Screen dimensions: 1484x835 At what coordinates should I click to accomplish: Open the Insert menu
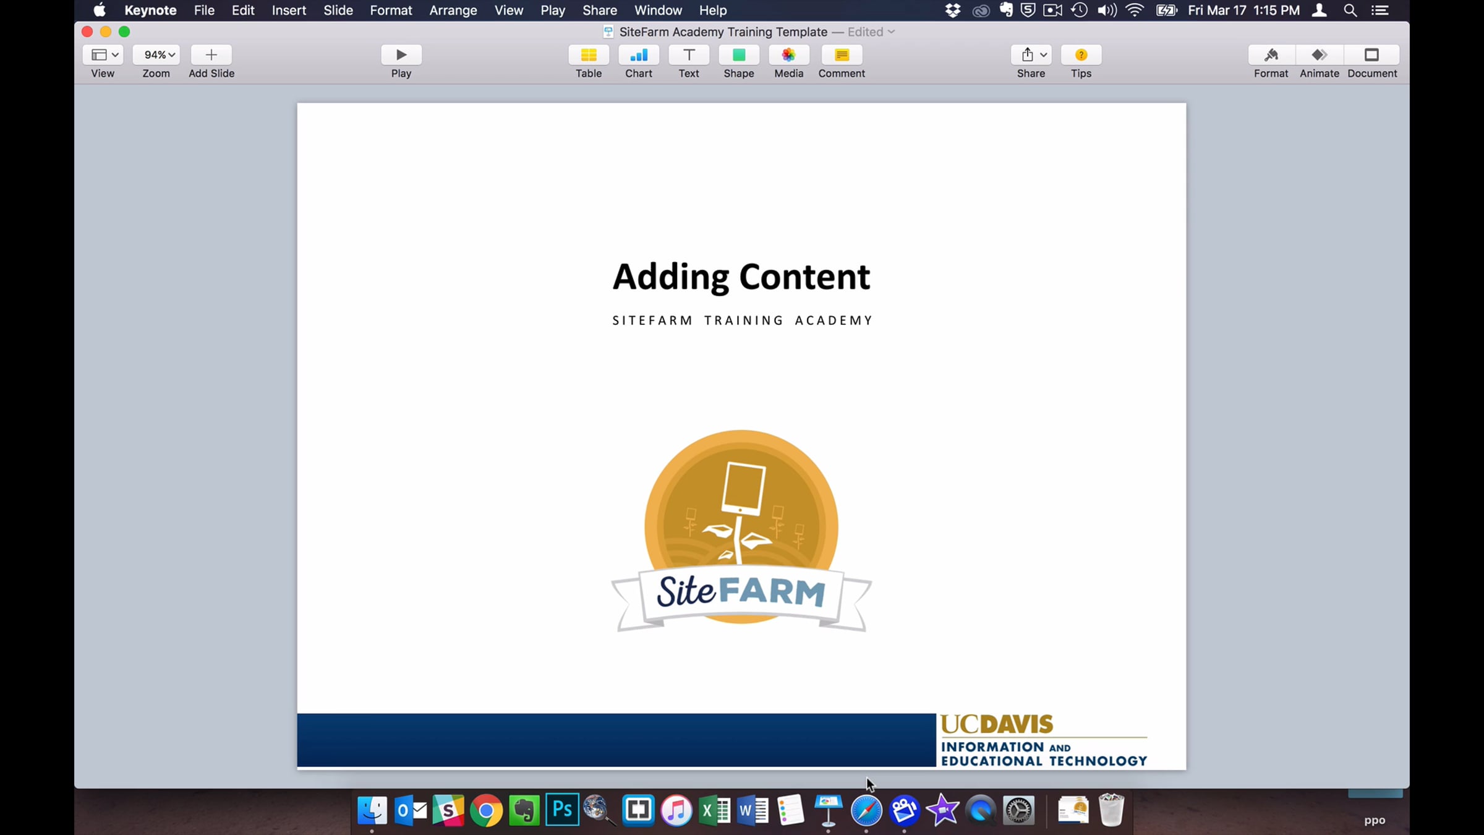[289, 11]
